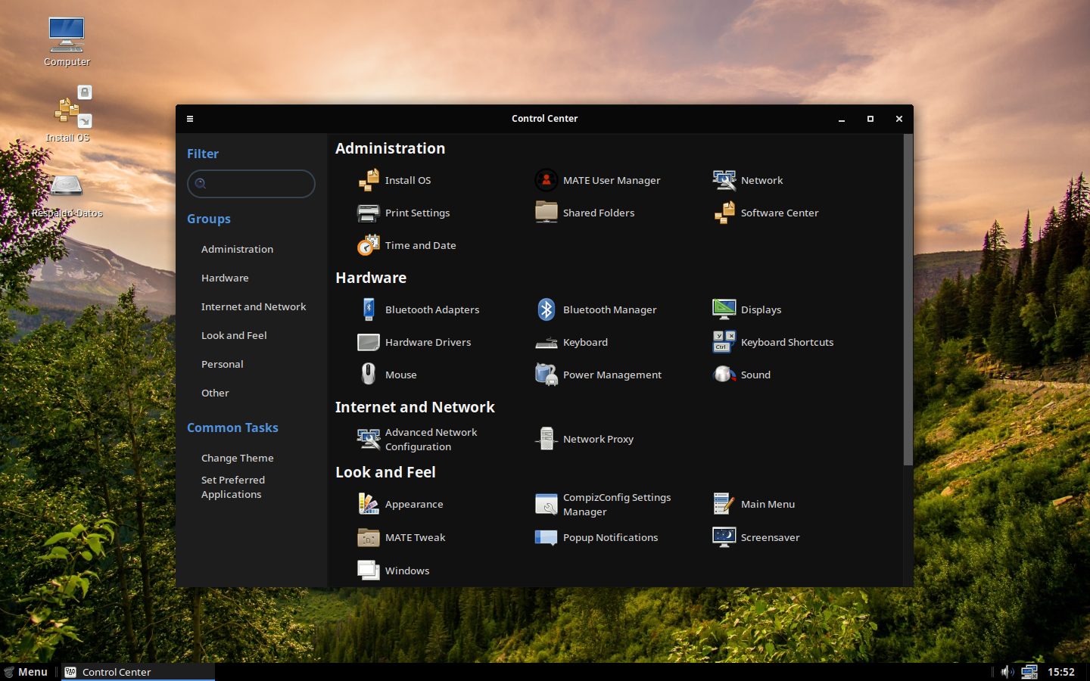Click Change Theme common task
Viewport: 1090px width, 681px height.
238,458
